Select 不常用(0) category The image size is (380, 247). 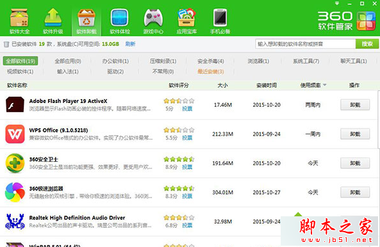(163, 72)
